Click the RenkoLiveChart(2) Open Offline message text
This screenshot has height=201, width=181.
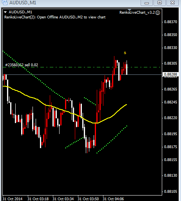click(55, 17)
